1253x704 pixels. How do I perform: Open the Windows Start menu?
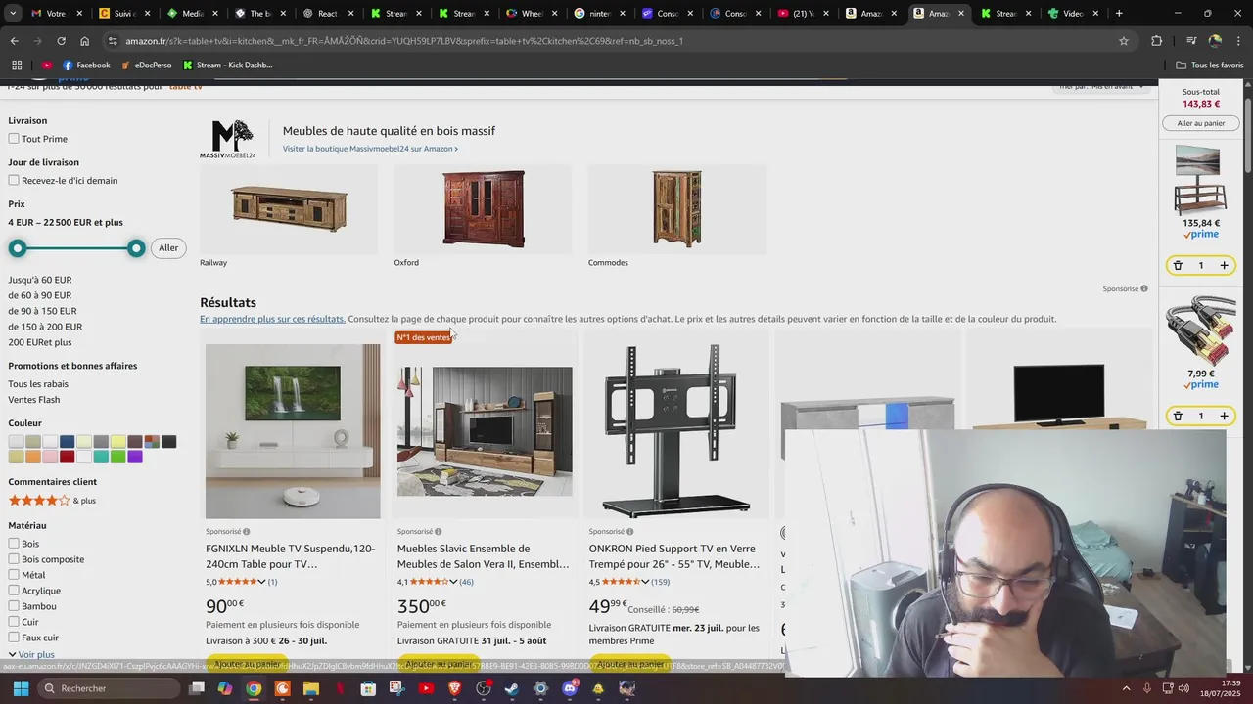(20, 688)
